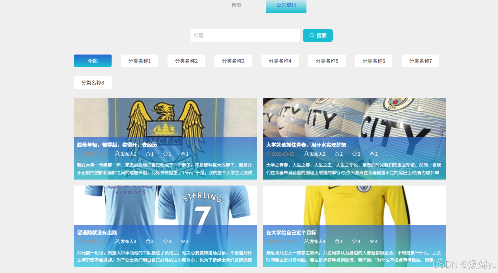Click the clock icon on 发布人3 post
This screenshot has width=498, height=273.
click(80, 241)
